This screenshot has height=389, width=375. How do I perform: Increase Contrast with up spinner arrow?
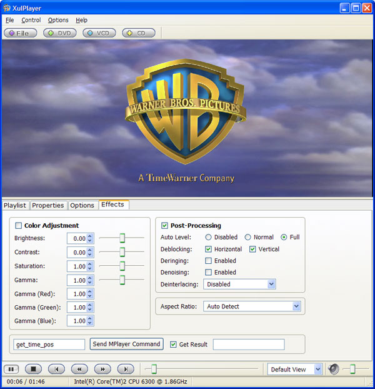pyautogui.click(x=90, y=250)
